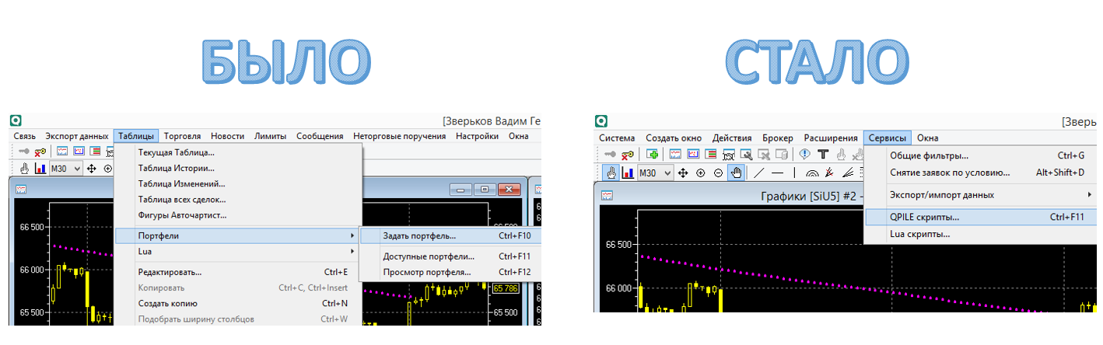Select Задать портфель... submenu item
Image resolution: width=1103 pixels, height=345 pixels.
click(x=450, y=235)
